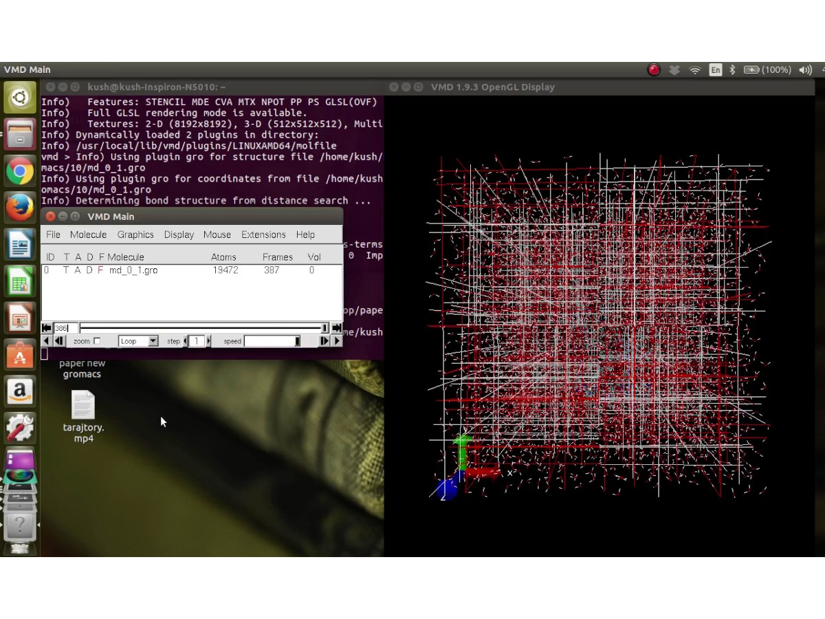Toggle the F (fixed) flag for md_0_1.gro
This screenshot has height=619, width=825.
(100, 270)
